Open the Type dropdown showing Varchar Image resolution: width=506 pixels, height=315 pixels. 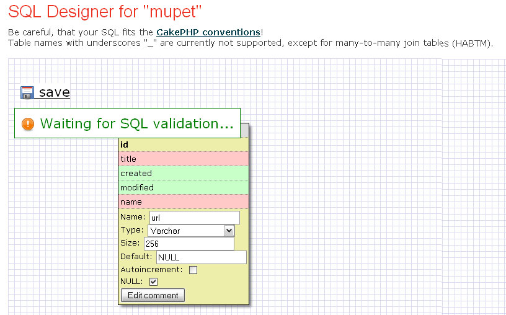192,231
